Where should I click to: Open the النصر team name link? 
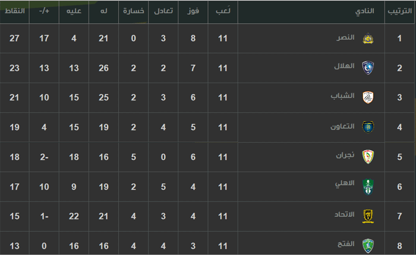coord(345,37)
